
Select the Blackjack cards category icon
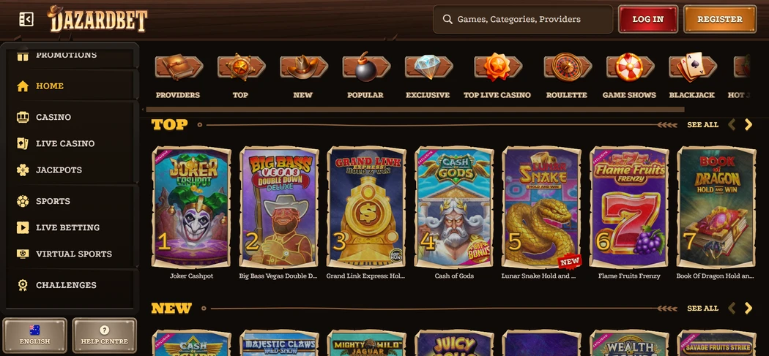pyautogui.click(x=693, y=67)
